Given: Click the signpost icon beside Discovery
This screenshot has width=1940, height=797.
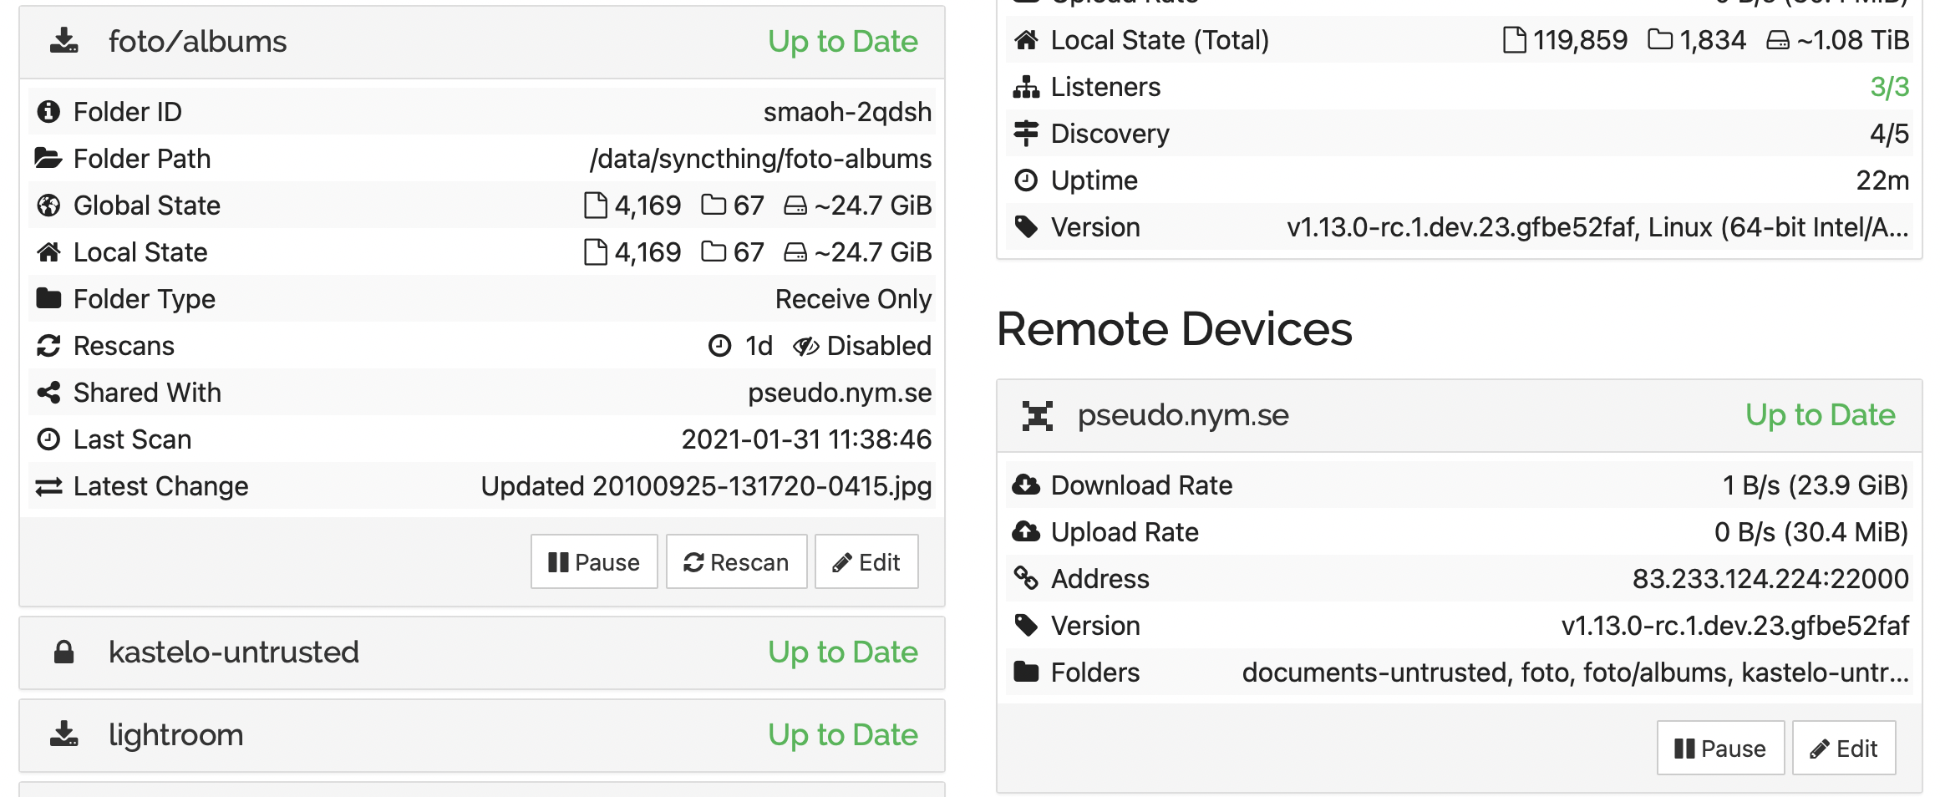Looking at the screenshot, I should [1026, 133].
